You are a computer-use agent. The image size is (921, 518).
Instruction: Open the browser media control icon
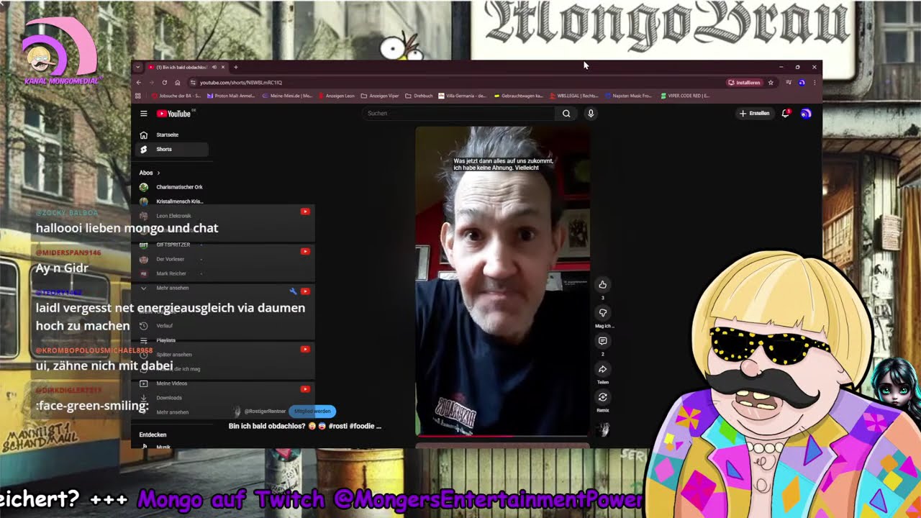point(789,83)
